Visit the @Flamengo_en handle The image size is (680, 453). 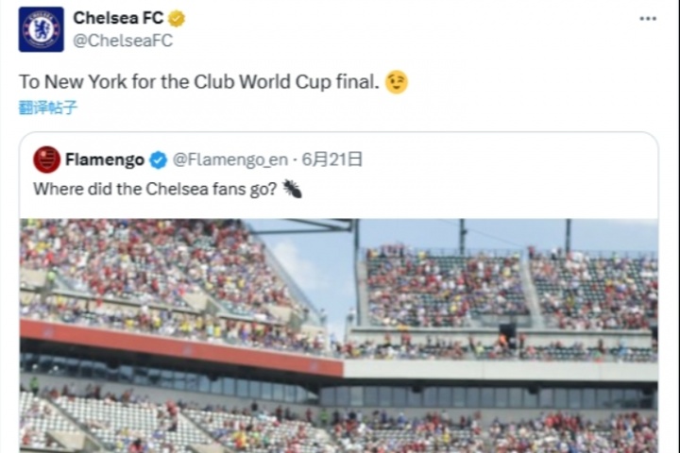(x=230, y=160)
